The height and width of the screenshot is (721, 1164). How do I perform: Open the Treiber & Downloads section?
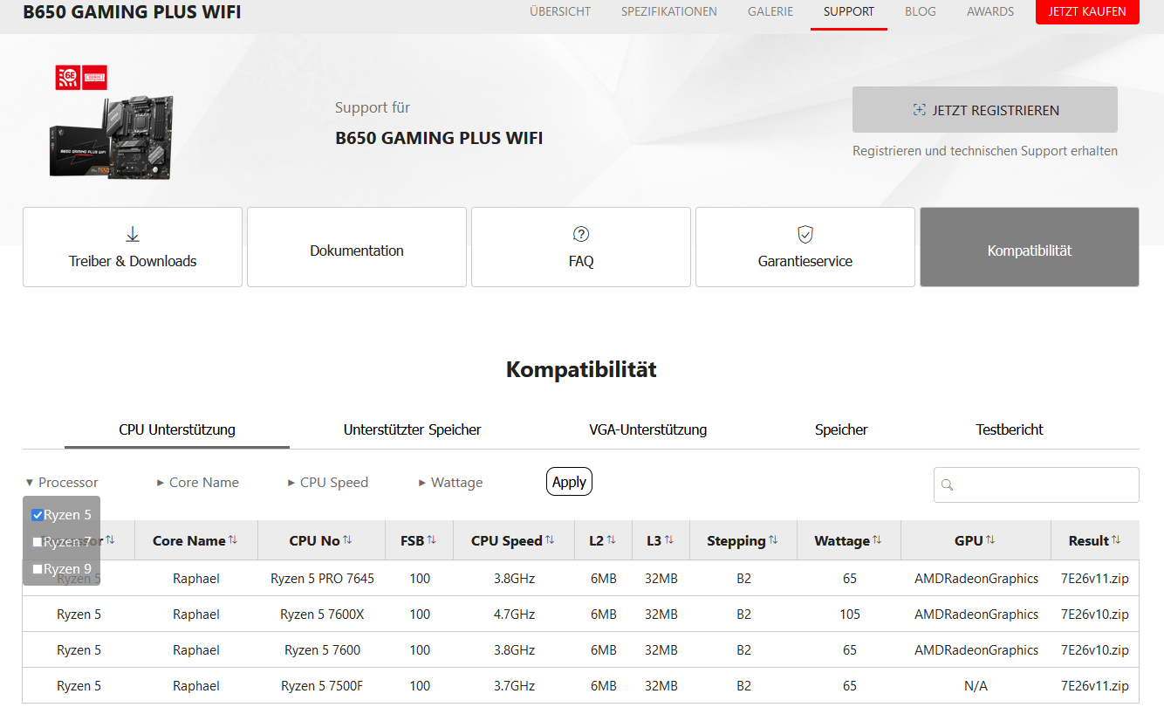pos(133,247)
